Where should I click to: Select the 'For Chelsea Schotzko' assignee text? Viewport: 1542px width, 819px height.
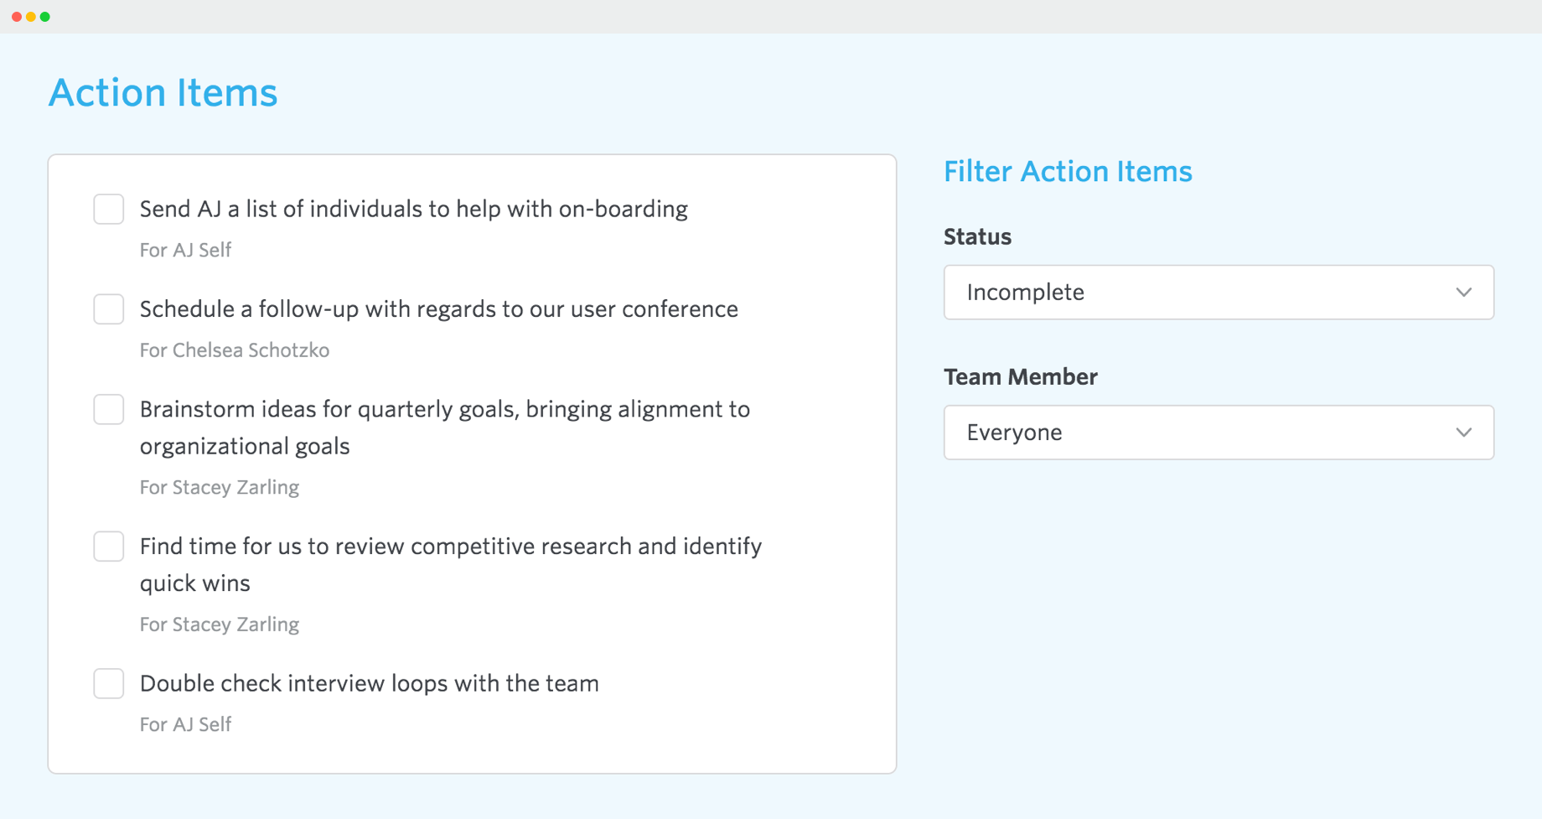pos(235,350)
